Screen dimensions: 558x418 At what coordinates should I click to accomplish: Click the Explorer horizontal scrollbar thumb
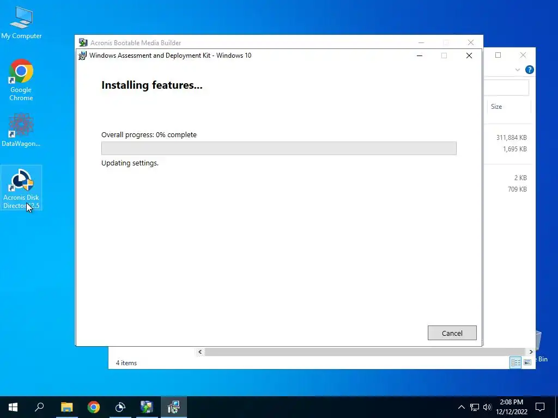365,352
